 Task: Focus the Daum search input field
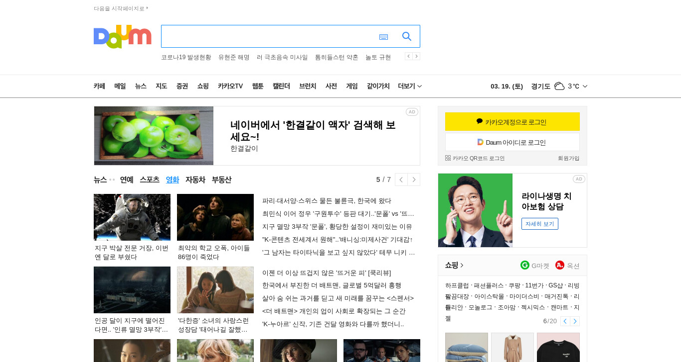(269, 36)
